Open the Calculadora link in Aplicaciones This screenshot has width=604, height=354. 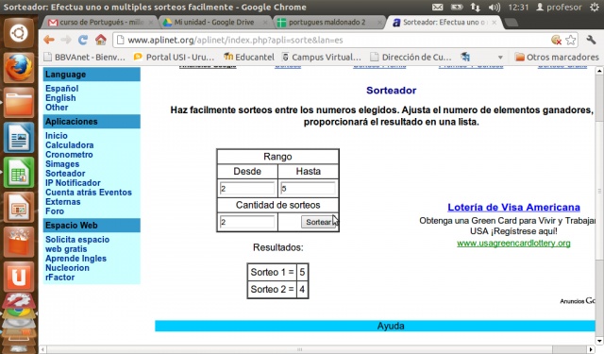click(x=69, y=145)
